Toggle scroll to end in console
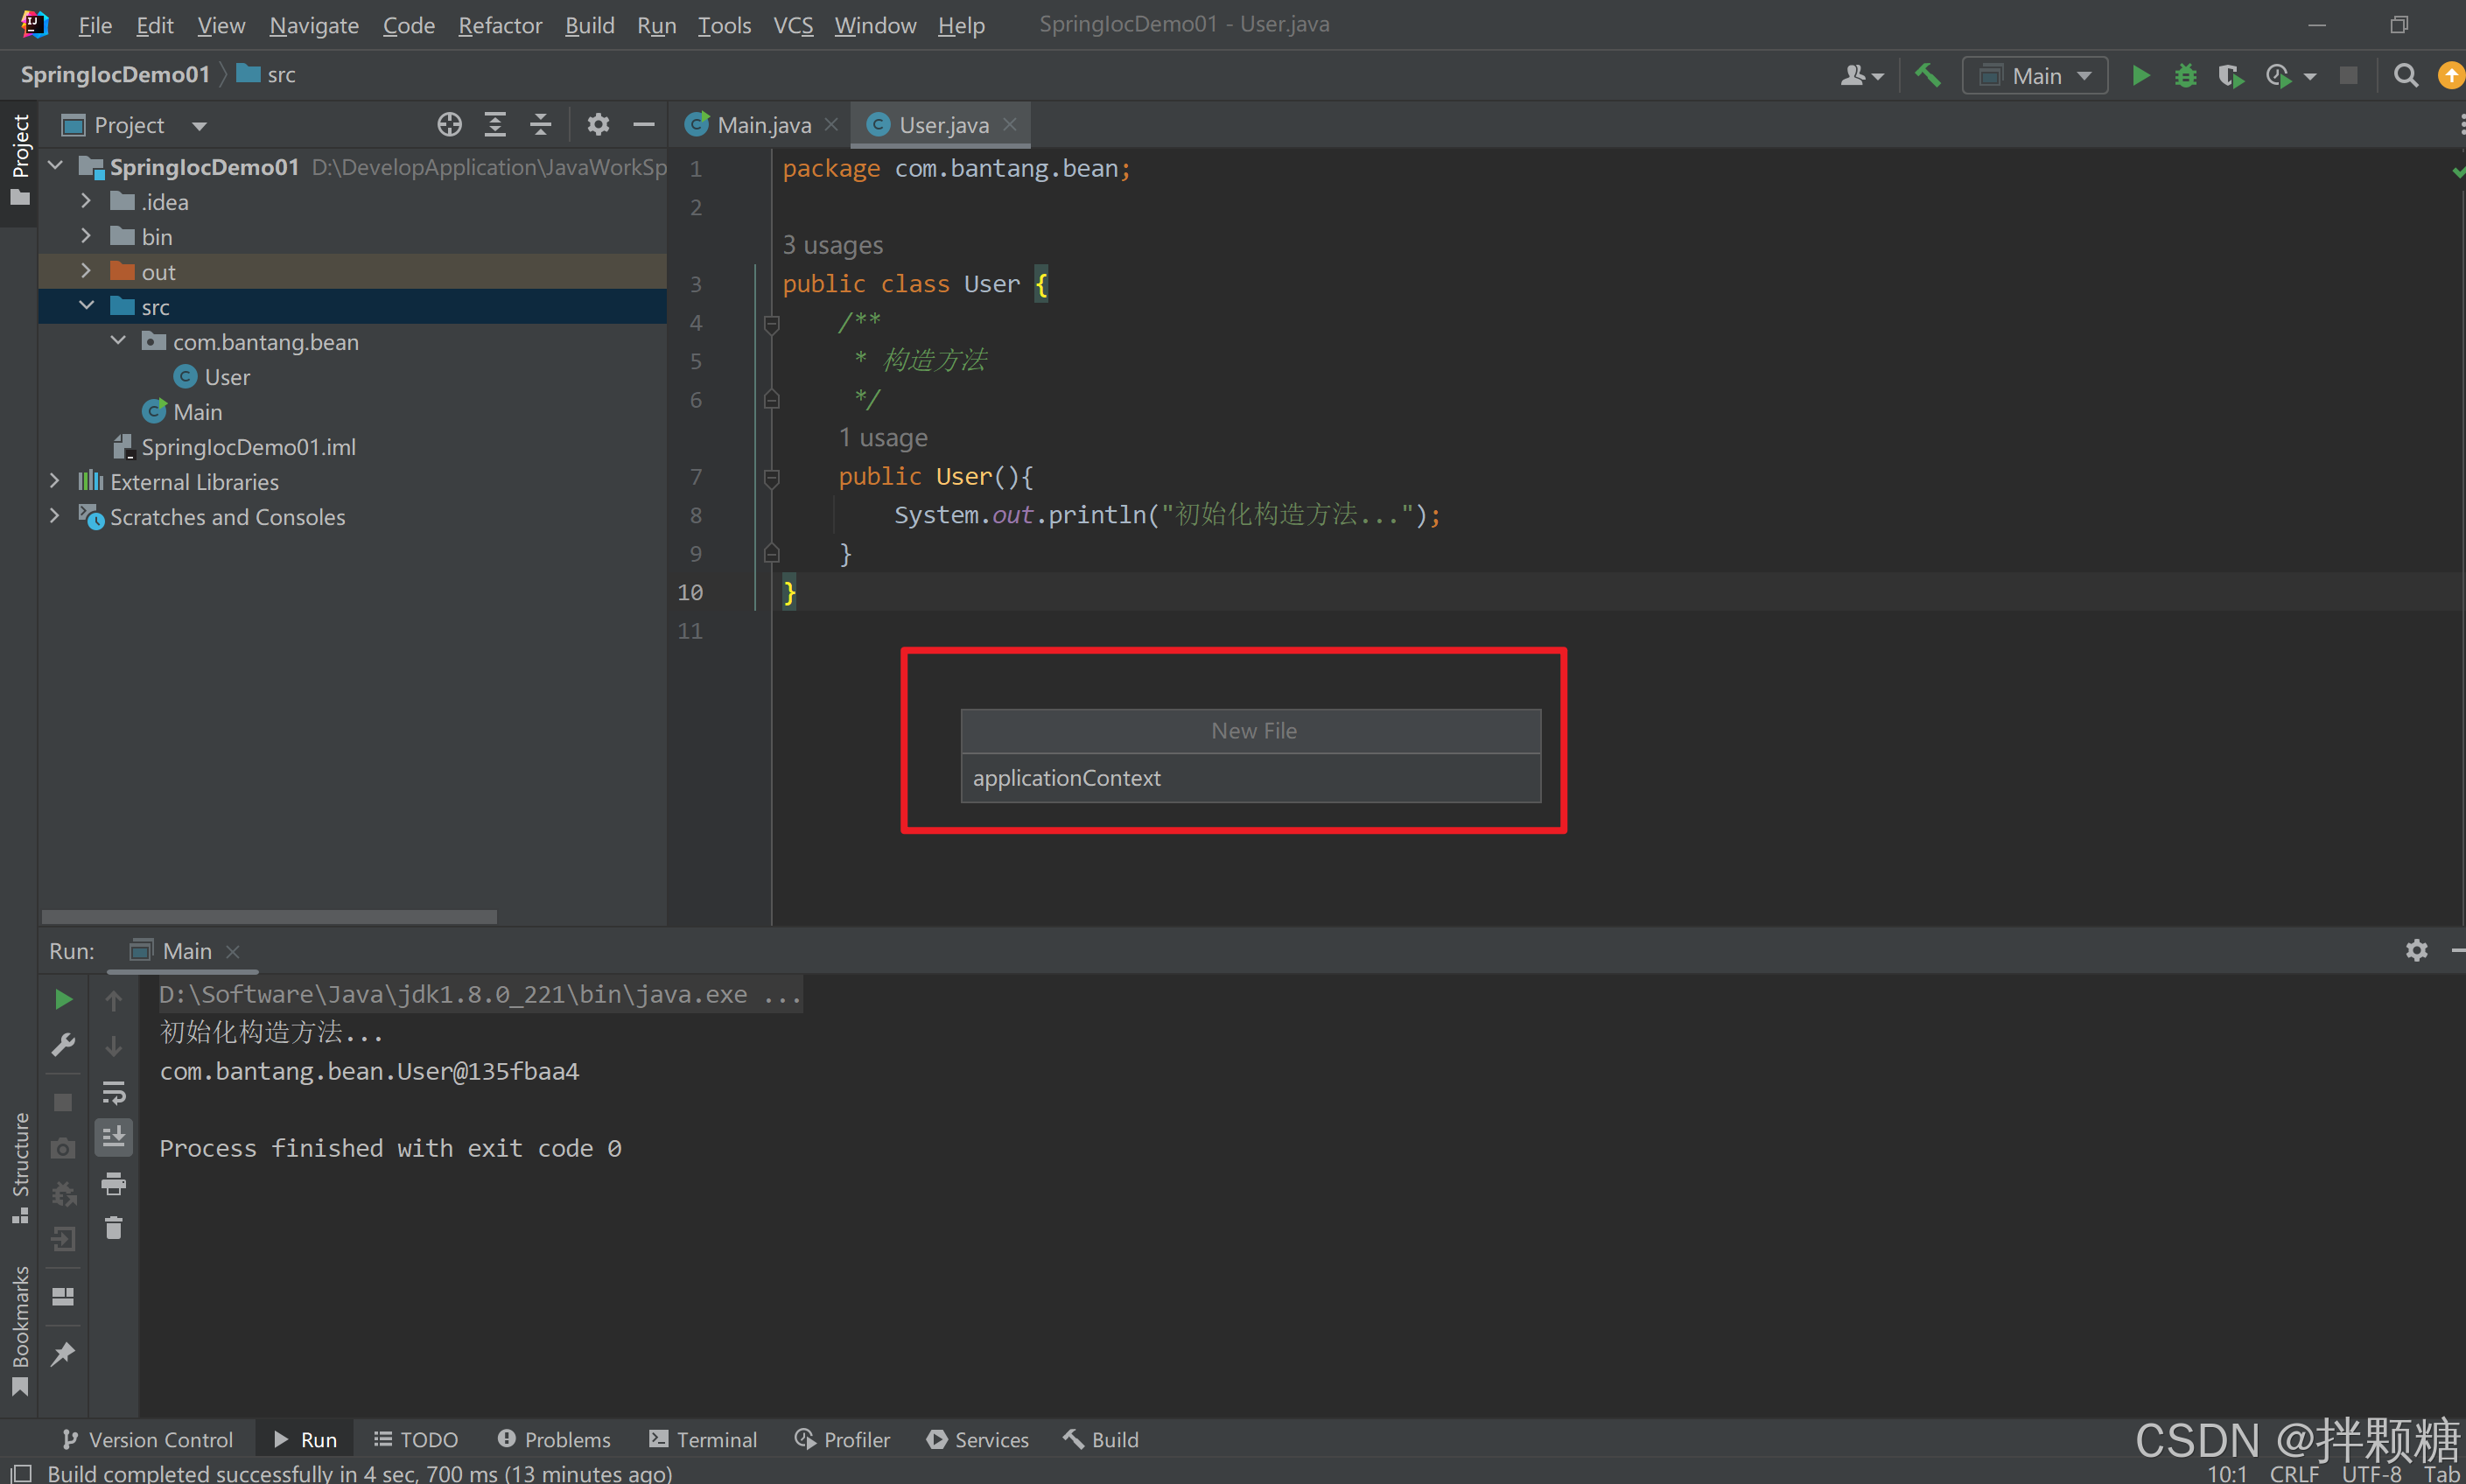 coord(114,1138)
